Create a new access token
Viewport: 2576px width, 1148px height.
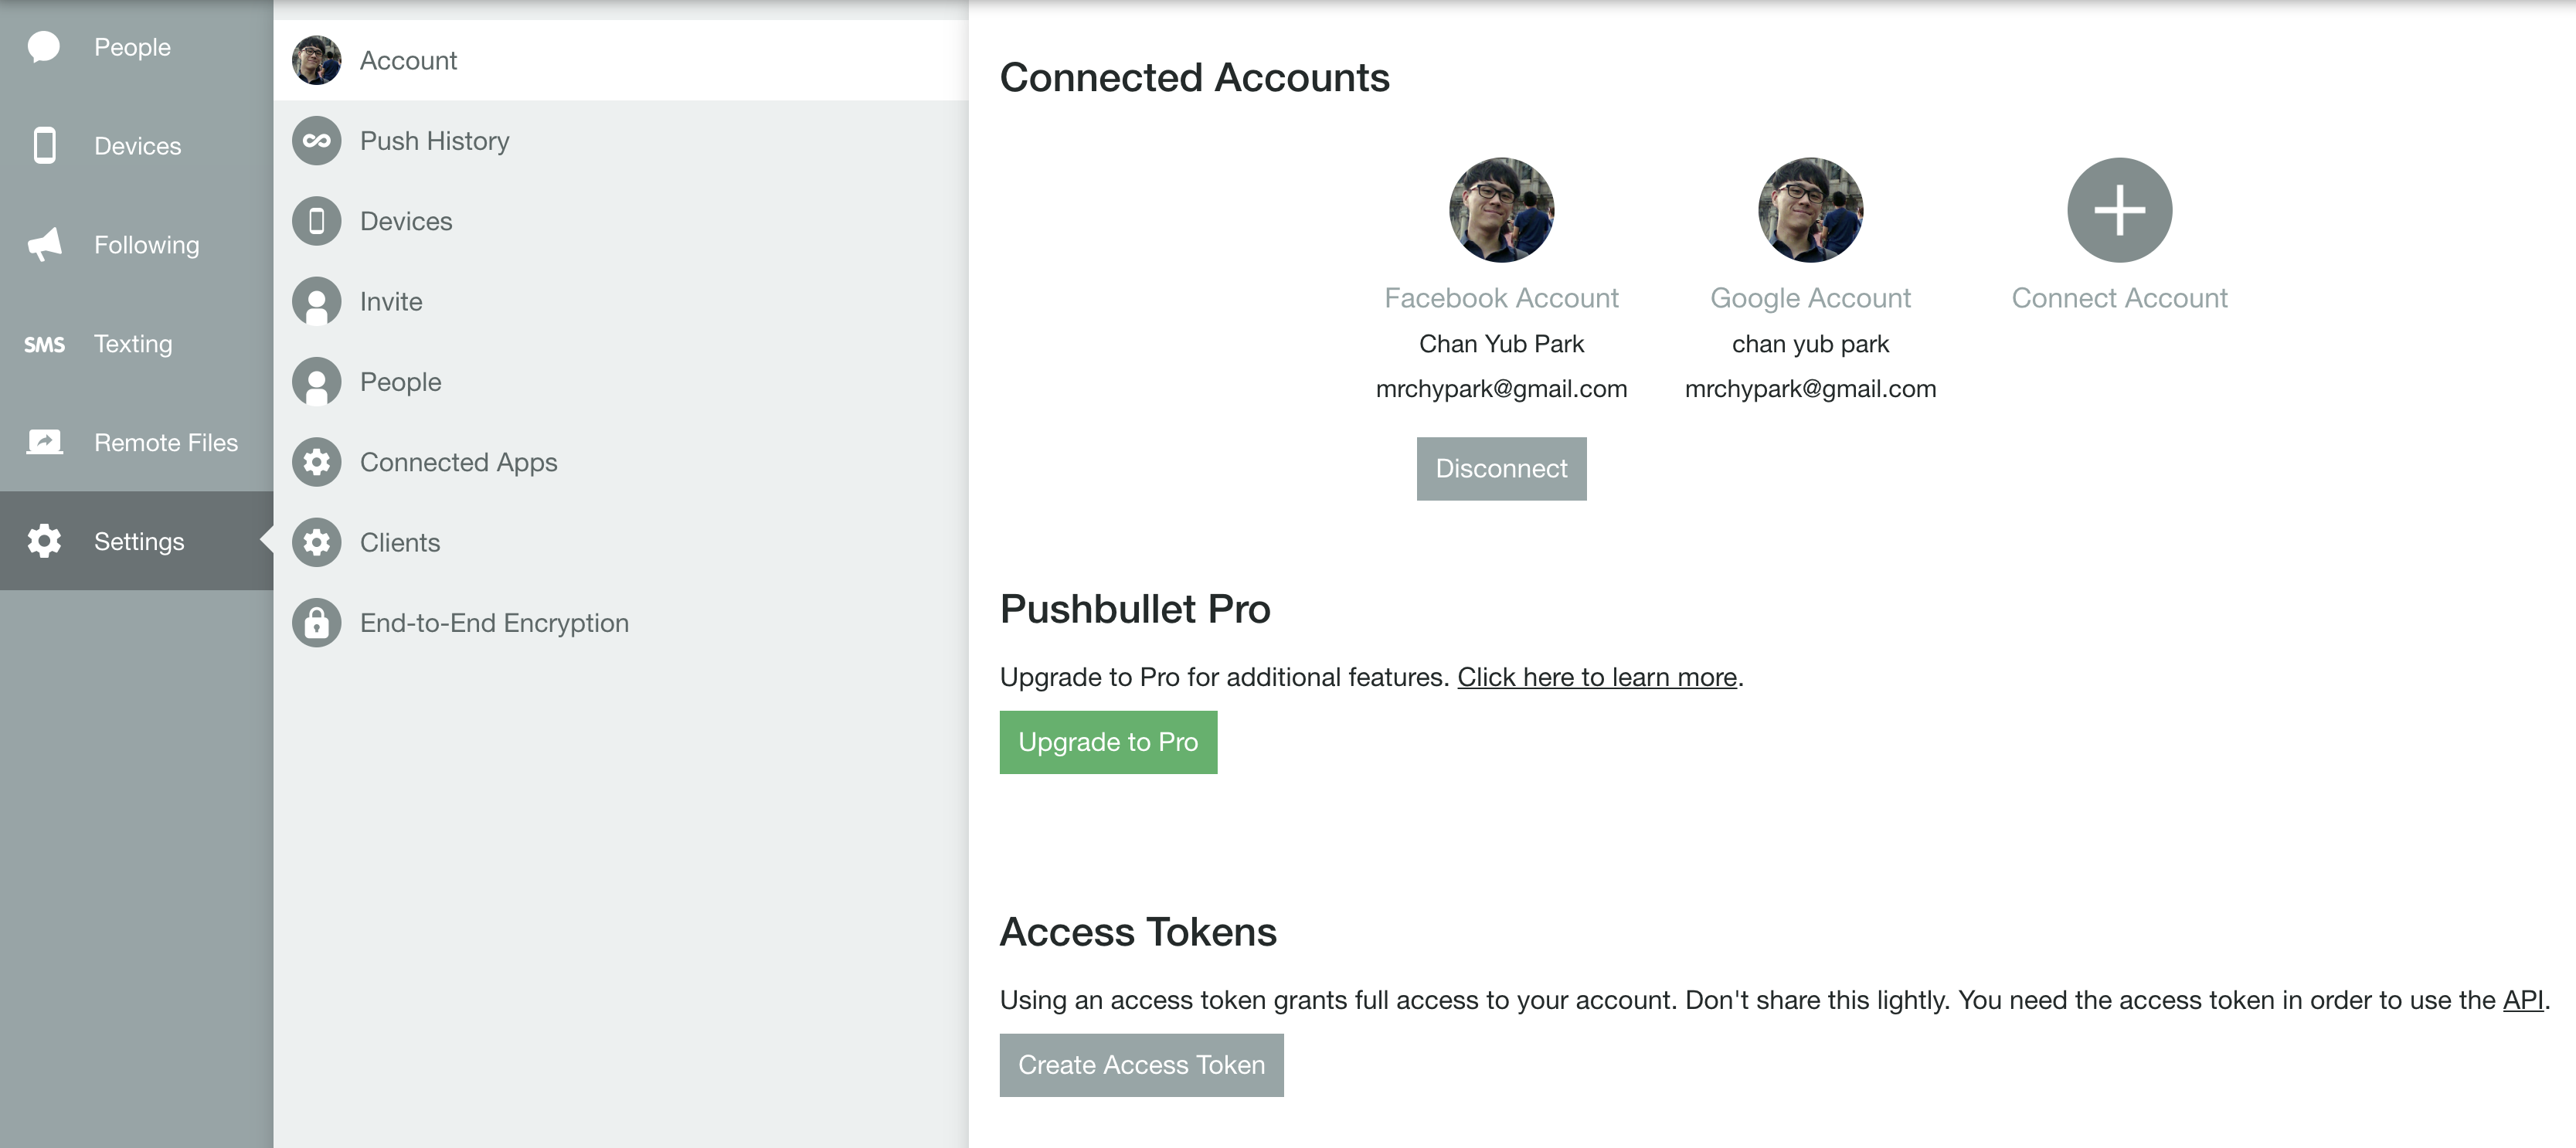(1141, 1065)
